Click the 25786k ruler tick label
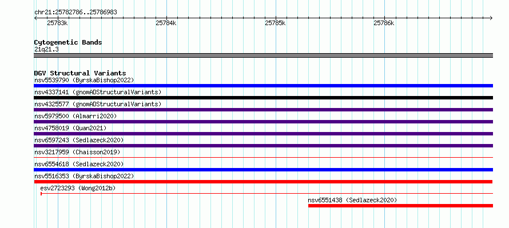 [x=384, y=23]
